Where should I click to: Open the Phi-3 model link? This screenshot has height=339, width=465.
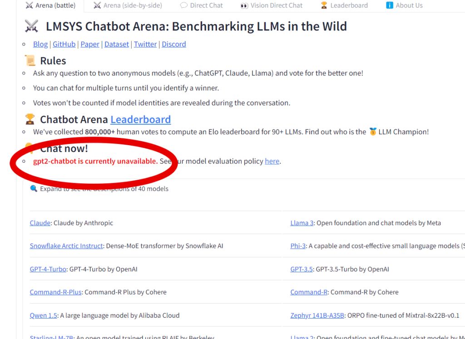point(298,246)
